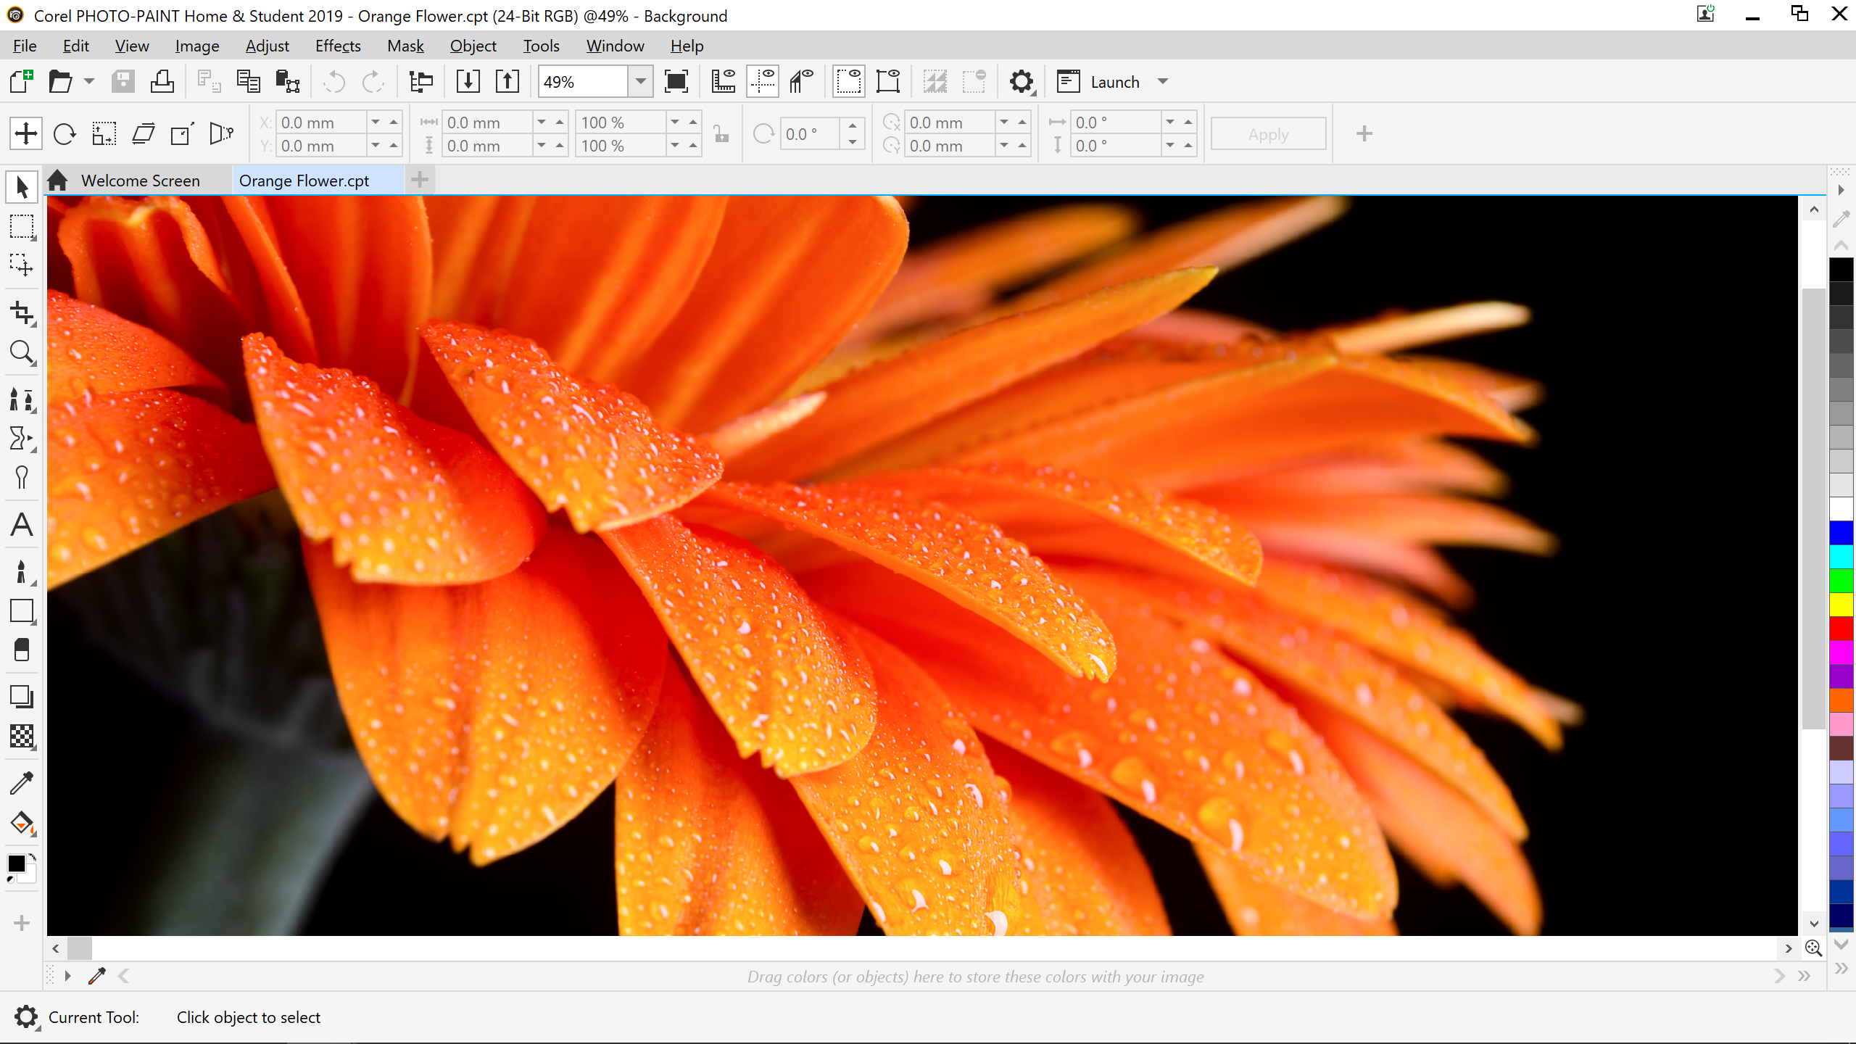Screen dimensions: 1856x1044
Task: Open the Adjust menu
Action: 267,45
